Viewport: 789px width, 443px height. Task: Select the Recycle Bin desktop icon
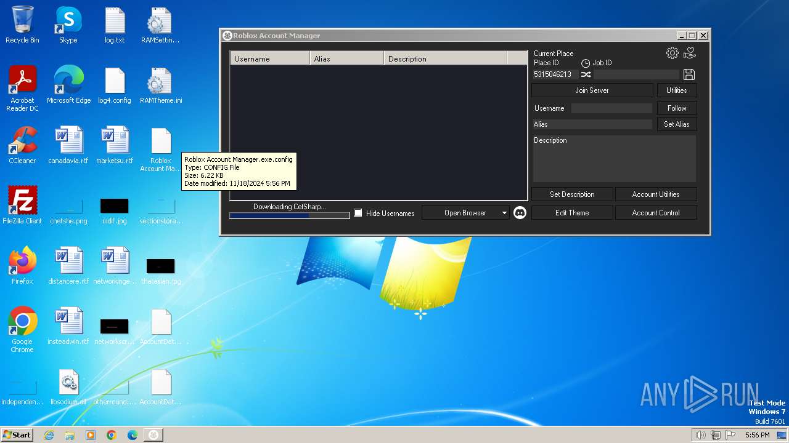point(22,25)
